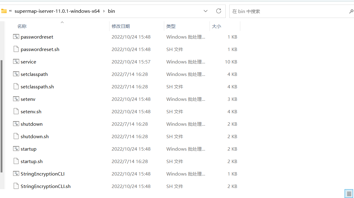
Task: Click the startup batch file icon
Action: [16, 148]
